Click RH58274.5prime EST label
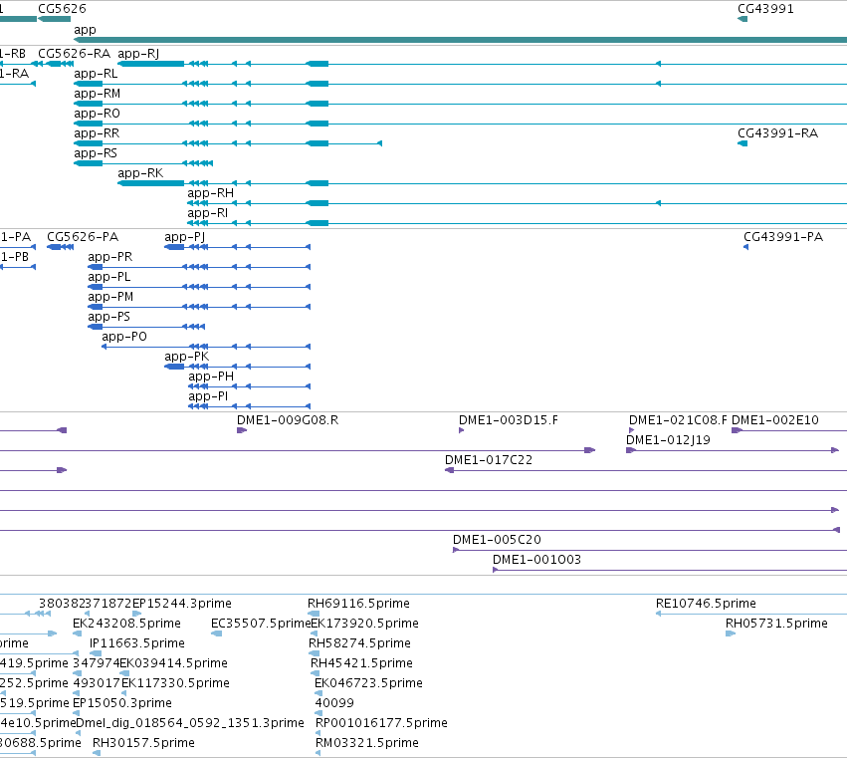The image size is (847, 758). pos(359,643)
